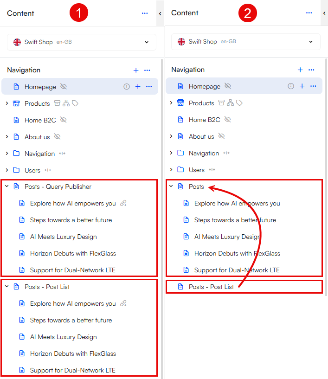Click the hierarchy icon on Products row in panel 2
The image size is (328, 379).
231,103
